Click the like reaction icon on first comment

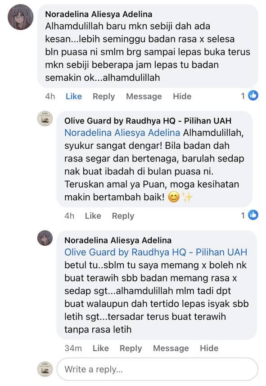253,96
